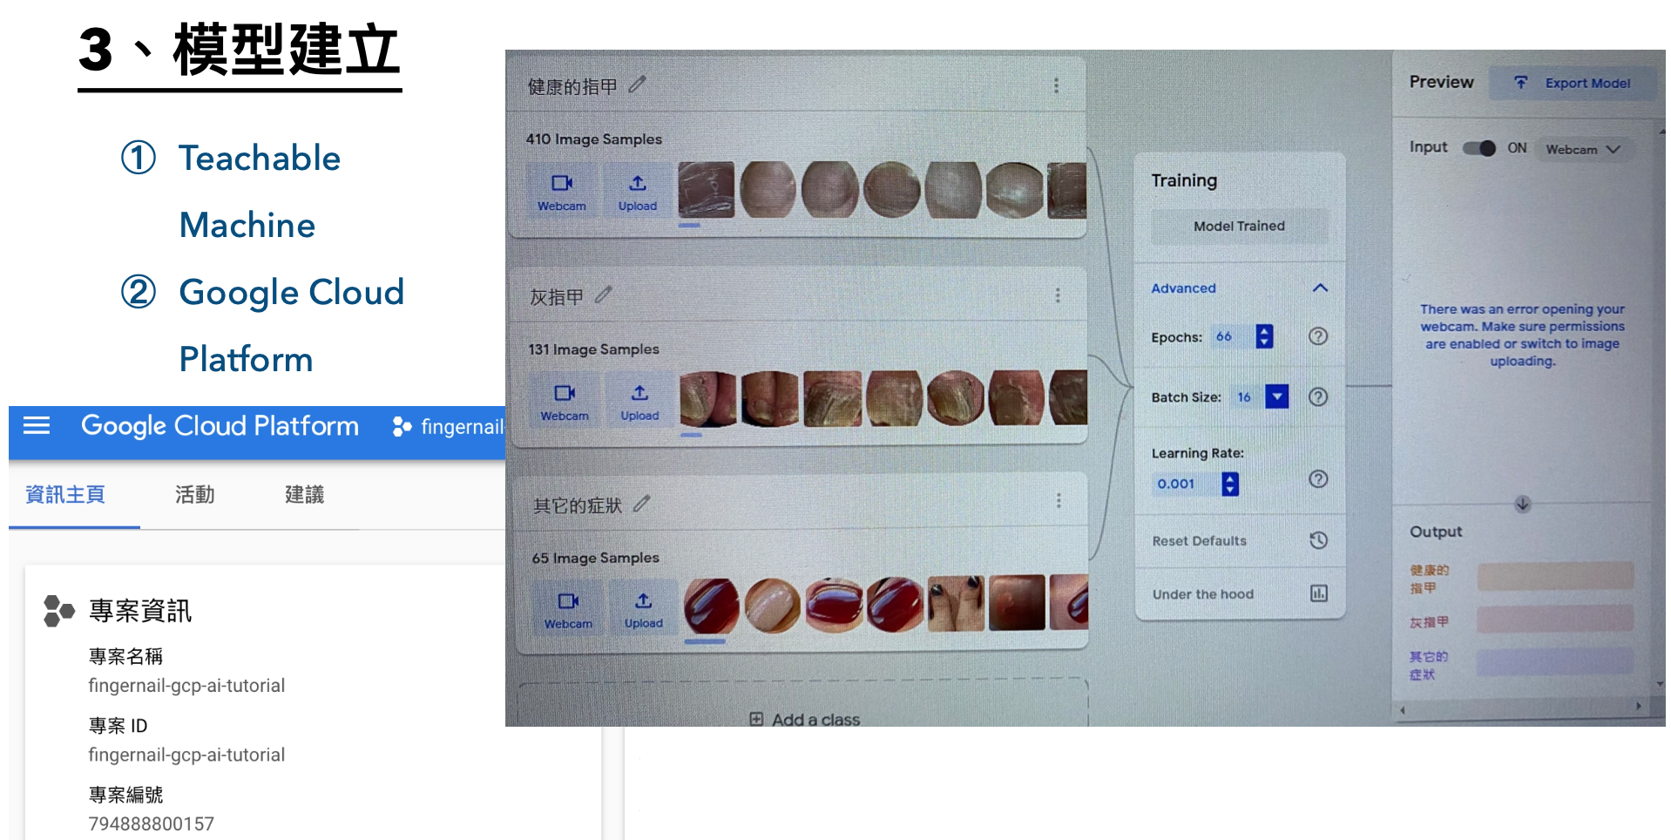Screen dimensions: 1671x840
Task: Click fingernail-gcp-ai-tutorial under 專案 ID
Action: pyautogui.click(x=186, y=755)
